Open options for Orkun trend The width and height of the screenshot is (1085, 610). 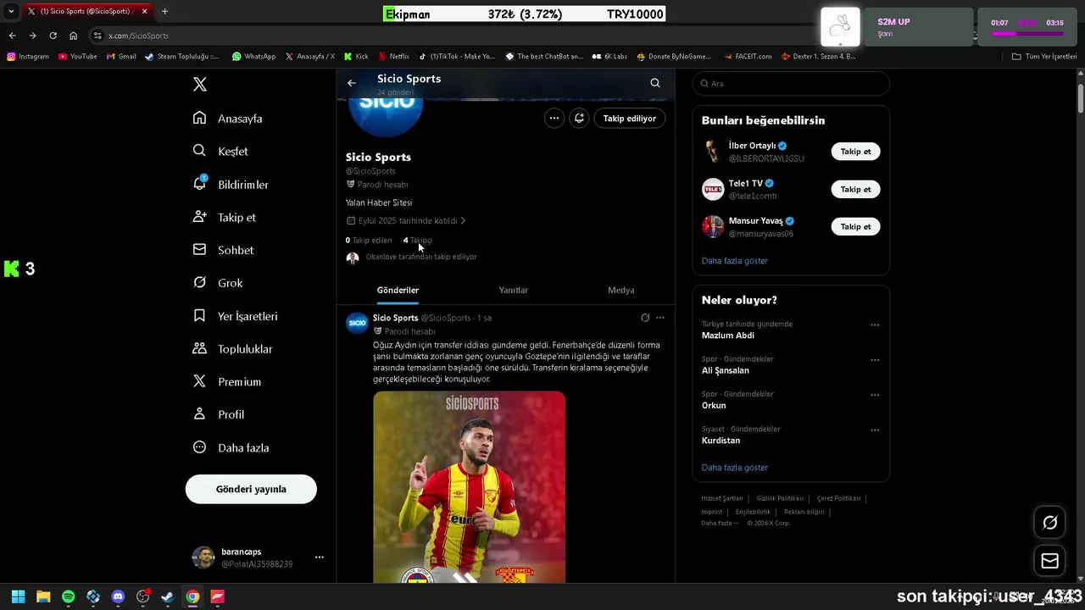(x=875, y=394)
